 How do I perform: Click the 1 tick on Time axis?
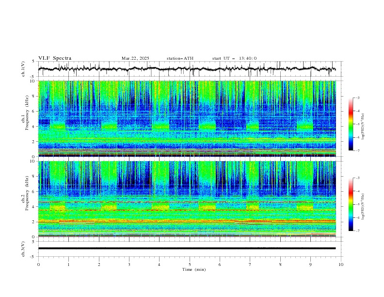pos(68,264)
